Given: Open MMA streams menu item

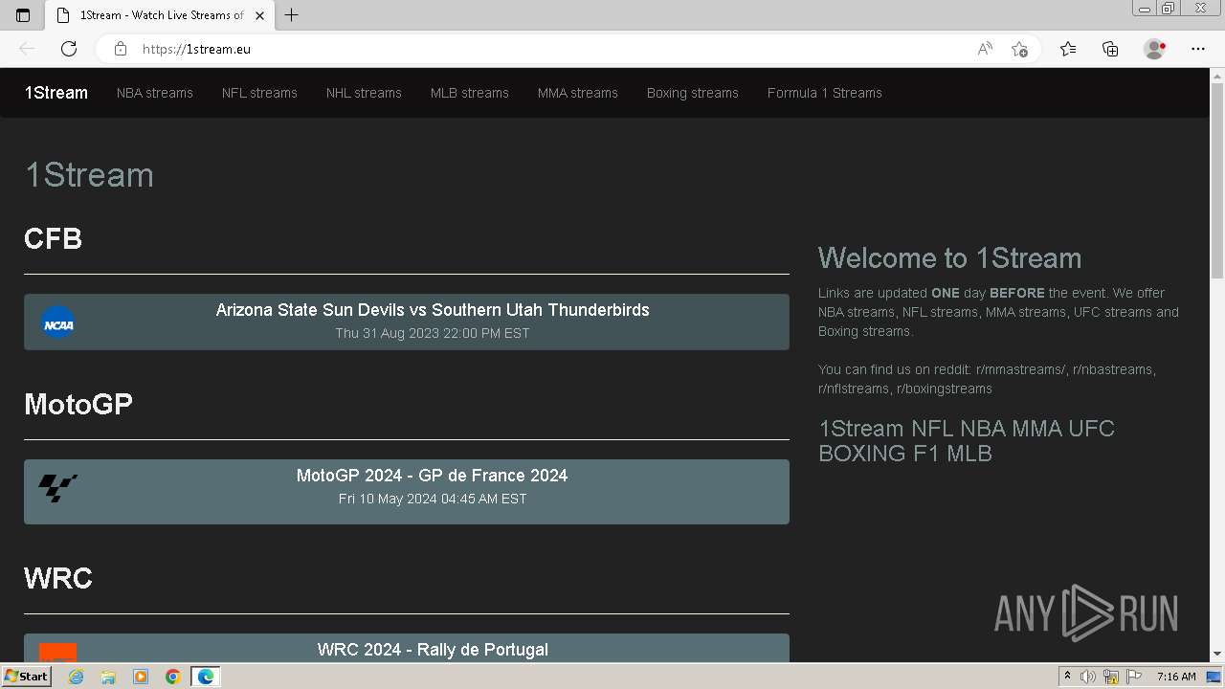Looking at the screenshot, I should point(578,93).
